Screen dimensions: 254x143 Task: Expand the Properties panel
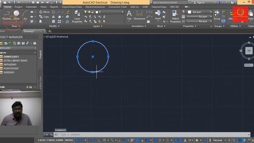tap(190, 26)
